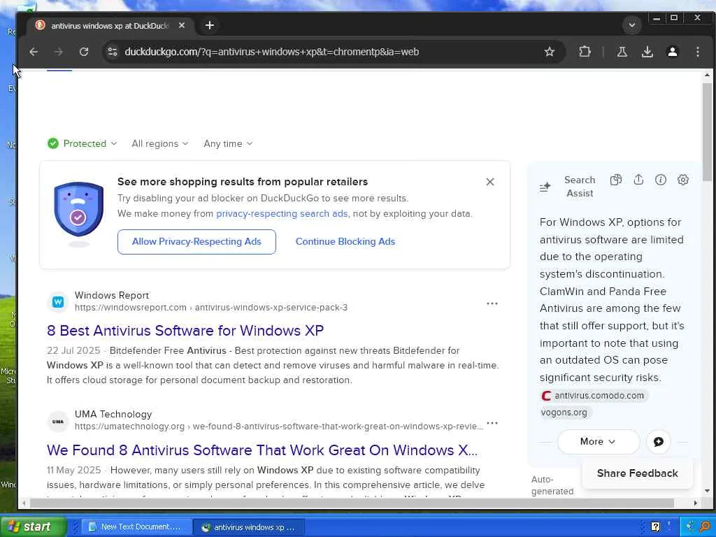Expand the Protected dropdown
The height and width of the screenshot is (537, 716).
pos(83,143)
